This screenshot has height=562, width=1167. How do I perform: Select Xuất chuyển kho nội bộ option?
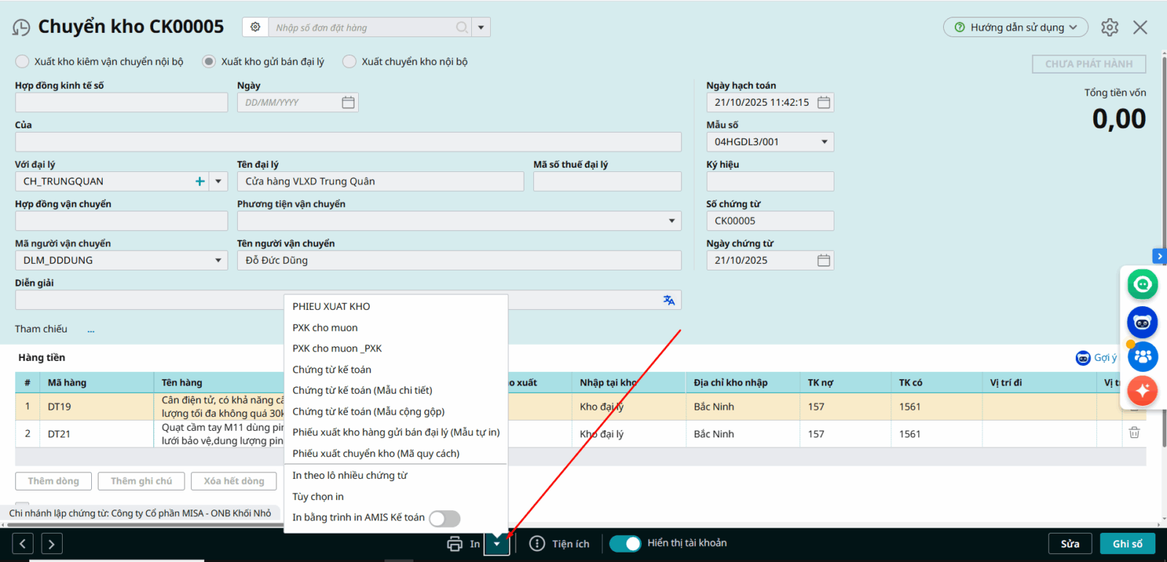point(349,62)
